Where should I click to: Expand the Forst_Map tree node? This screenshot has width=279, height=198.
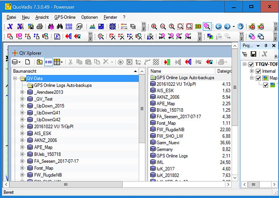22,168
